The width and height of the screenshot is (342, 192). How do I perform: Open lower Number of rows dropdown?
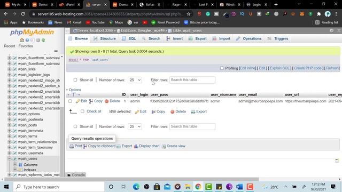tap(135, 126)
